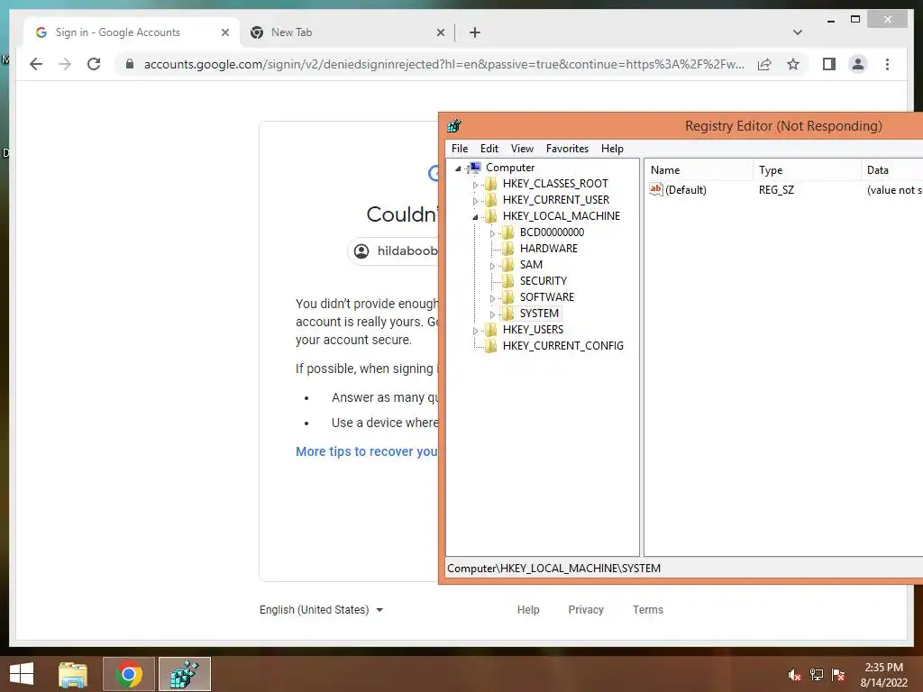Close the New Tab tab
923x692 pixels.
(440, 32)
